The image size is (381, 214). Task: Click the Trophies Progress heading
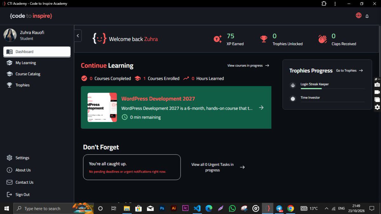[311, 70]
